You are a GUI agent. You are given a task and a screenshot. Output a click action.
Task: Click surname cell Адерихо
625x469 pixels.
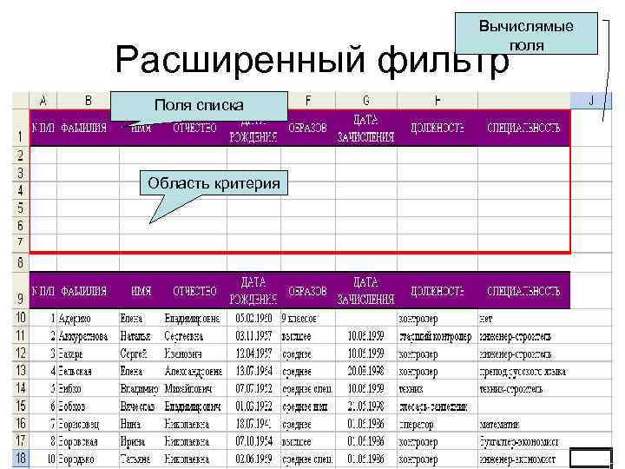(x=88, y=318)
